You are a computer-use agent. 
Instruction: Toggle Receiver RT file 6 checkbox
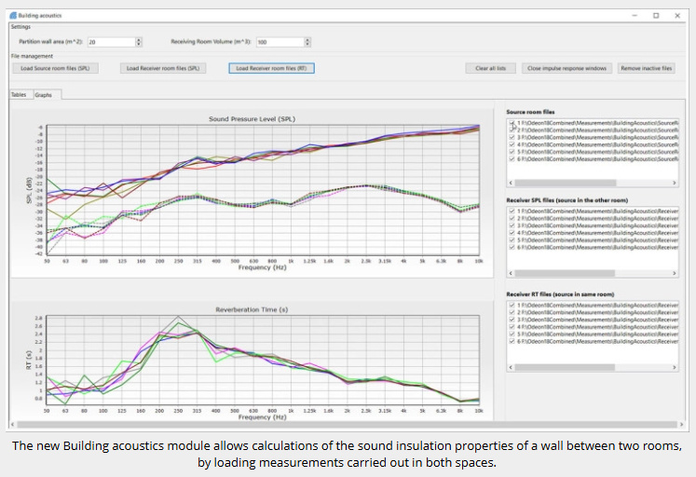(x=512, y=341)
